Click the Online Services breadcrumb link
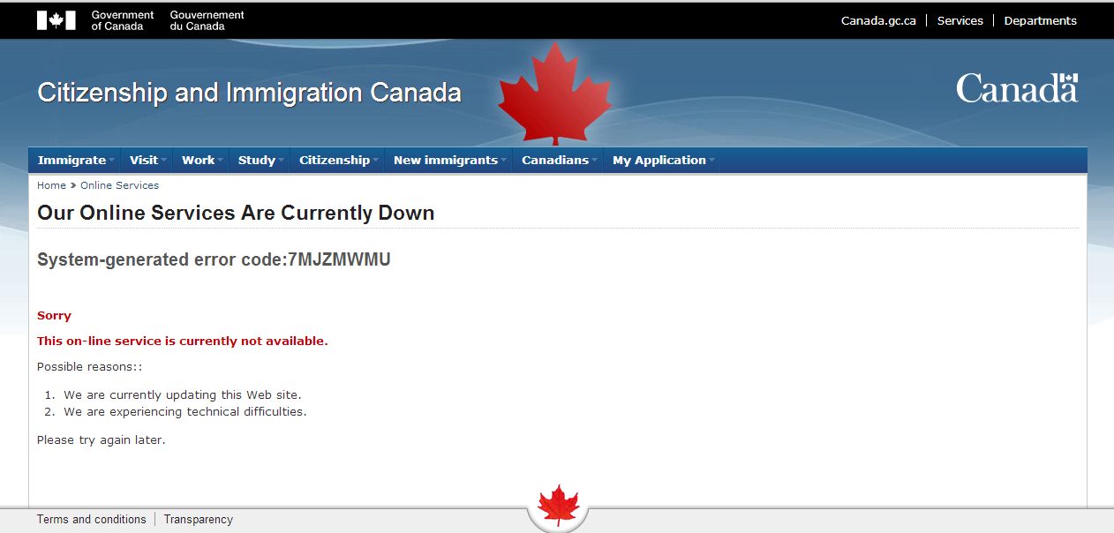The width and height of the screenshot is (1114, 533). pyautogui.click(x=119, y=185)
